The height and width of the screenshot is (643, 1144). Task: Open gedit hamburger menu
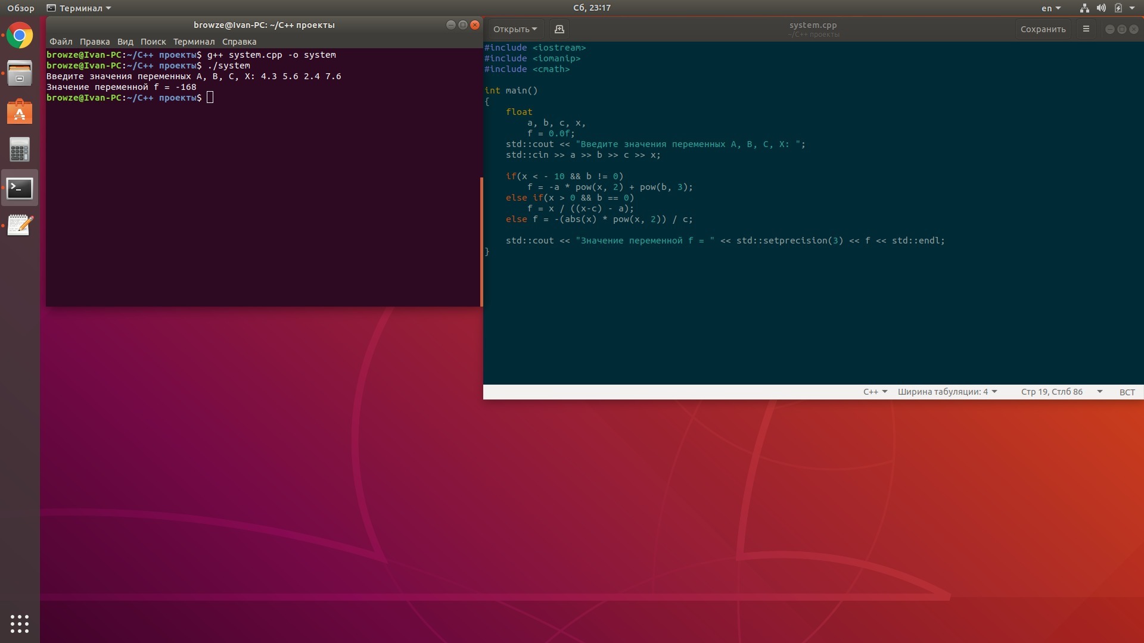(x=1086, y=29)
